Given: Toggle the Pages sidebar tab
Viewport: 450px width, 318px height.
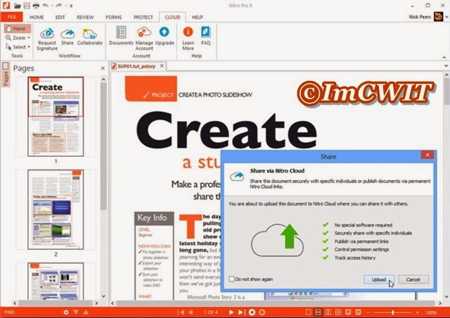Looking at the screenshot, I should [6, 75].
